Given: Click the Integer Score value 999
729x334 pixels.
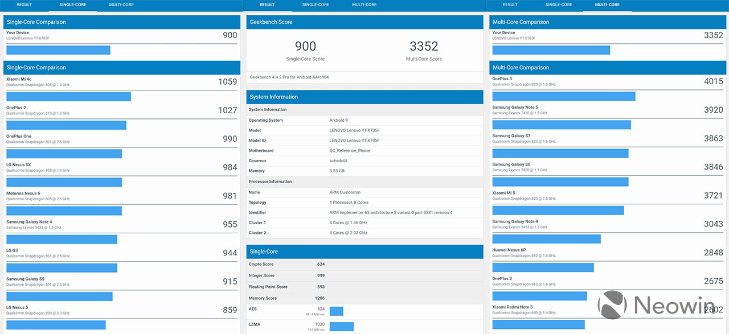Looking at the screenshot, I should pyautogui.click(x=321, y=276).
